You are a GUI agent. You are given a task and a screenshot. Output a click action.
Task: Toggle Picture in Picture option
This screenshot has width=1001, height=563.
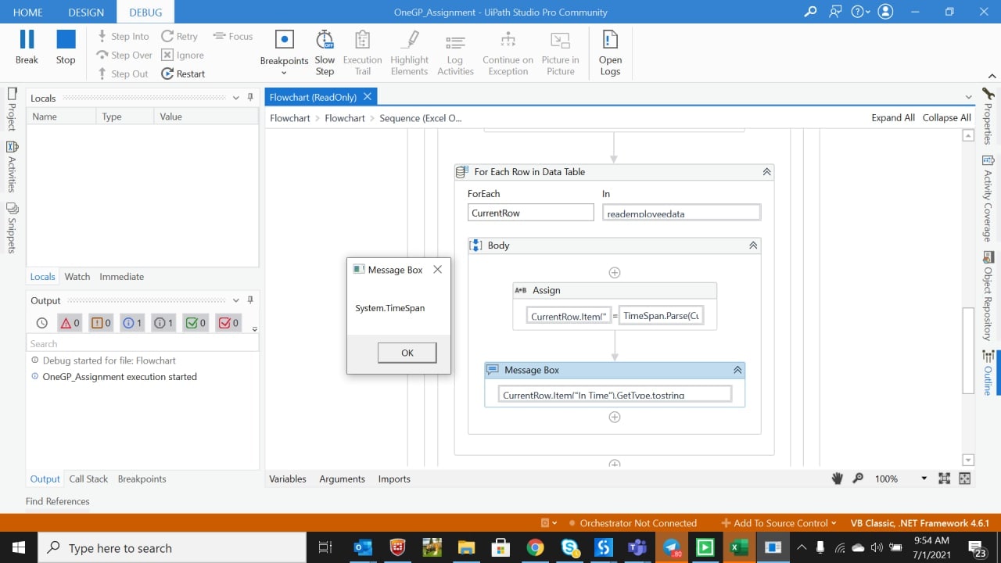tap(560, 53)
